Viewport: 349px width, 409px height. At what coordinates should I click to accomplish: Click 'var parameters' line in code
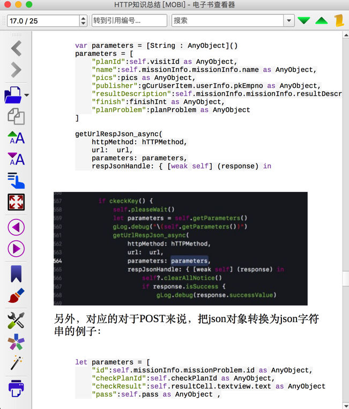click(157, 46)
